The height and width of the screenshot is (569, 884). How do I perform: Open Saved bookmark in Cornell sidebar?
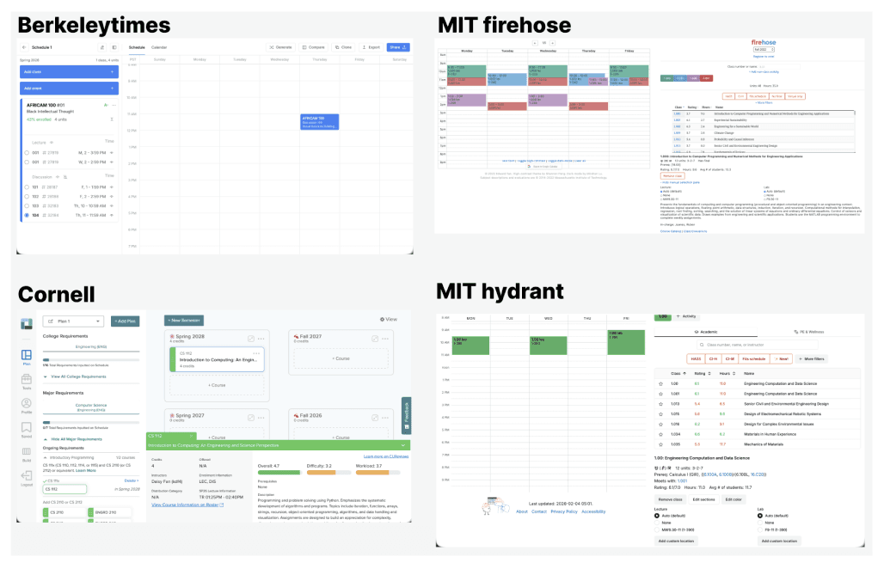coord(27,430)
